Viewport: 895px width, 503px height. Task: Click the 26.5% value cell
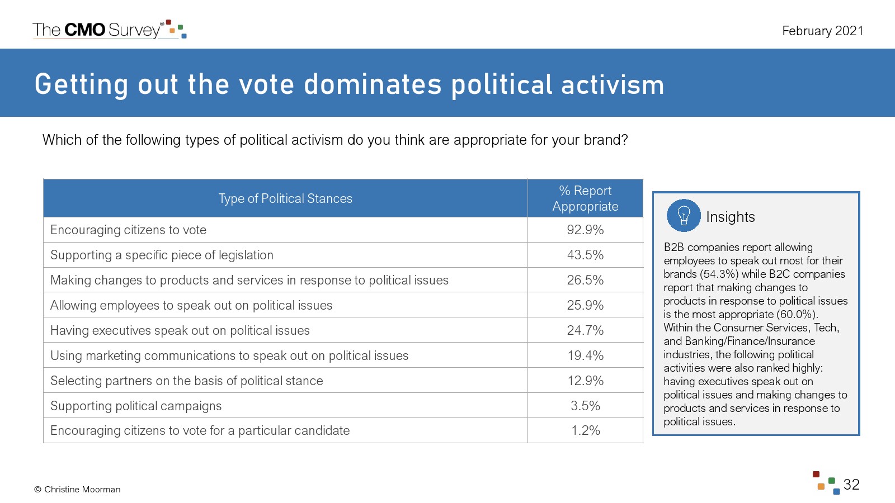click(x=585, y=280)
